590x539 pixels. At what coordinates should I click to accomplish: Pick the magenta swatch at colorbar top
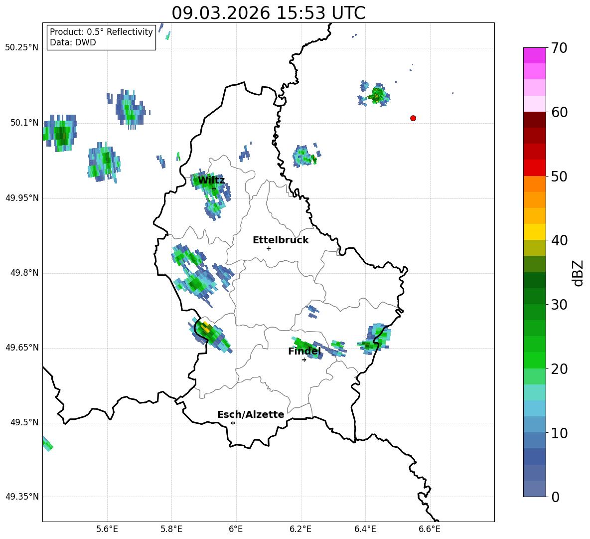pos(534,55)
